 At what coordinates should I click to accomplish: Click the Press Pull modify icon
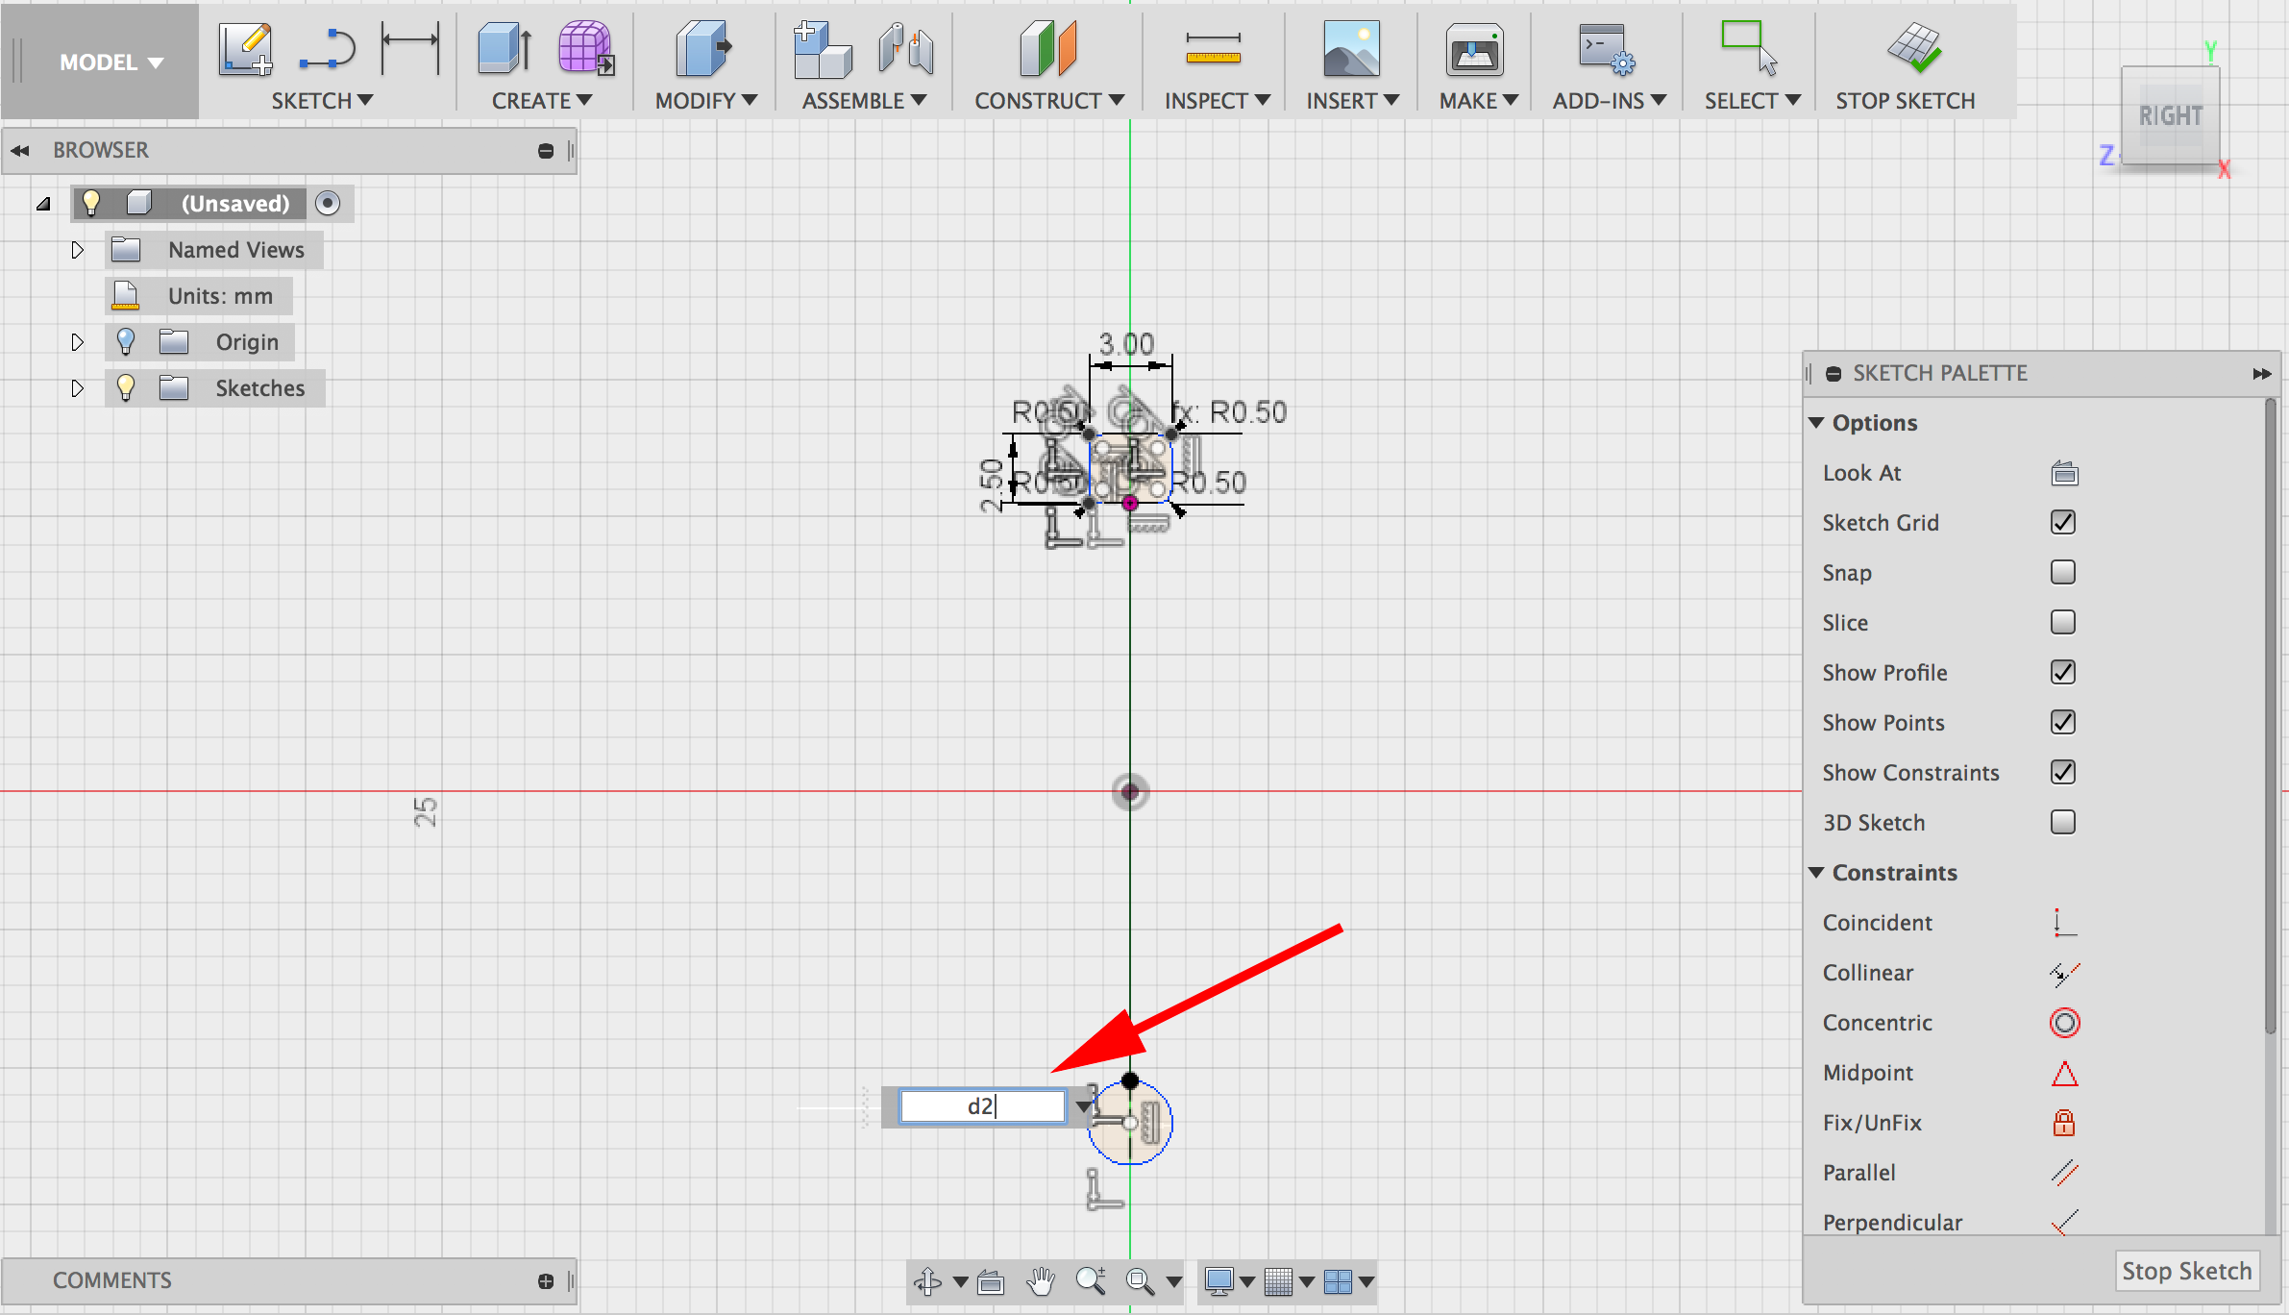[x=703, y=49]
